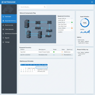Click the orange Status circle in Maintenance Due row
The height and width of the screenshot is (95, 95).
coord(62,55)
